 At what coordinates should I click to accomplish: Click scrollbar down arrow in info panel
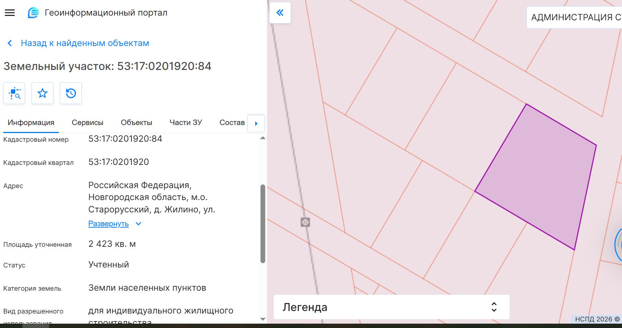click(263, 319)
